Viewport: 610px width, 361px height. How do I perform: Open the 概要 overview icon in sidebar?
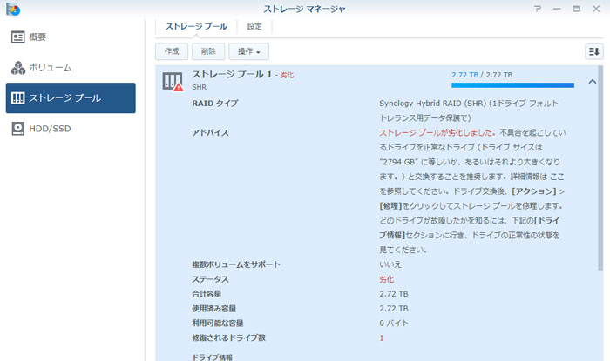click(18, 37)
